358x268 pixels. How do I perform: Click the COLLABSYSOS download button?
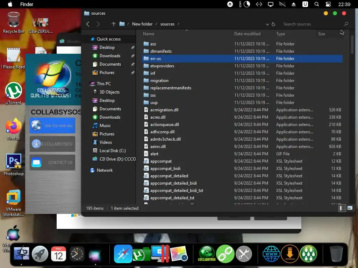point(52,144)
